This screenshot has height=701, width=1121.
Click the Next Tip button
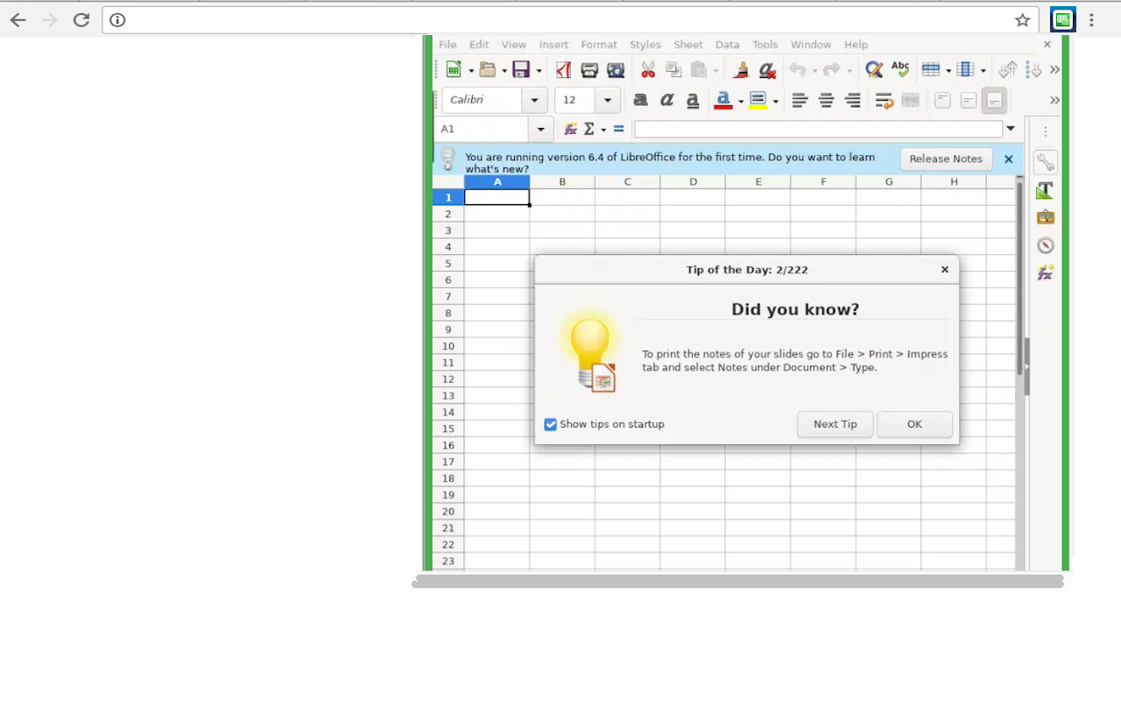[x=835, y=424]
